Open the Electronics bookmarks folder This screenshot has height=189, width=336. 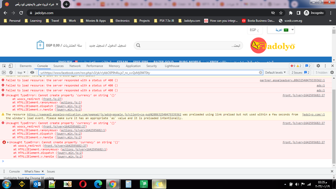coord(120,20)
